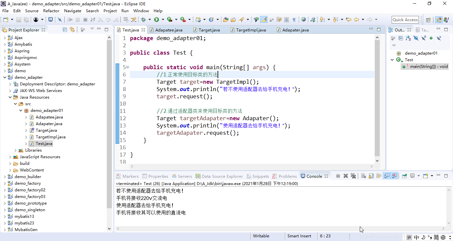This screenshot has width=453, height=241.
Task: Click the New file wizard icon
Action: [6, 20]
